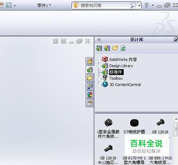Click the 零件1 document title

pyautogui.click(x=44, y=5)
